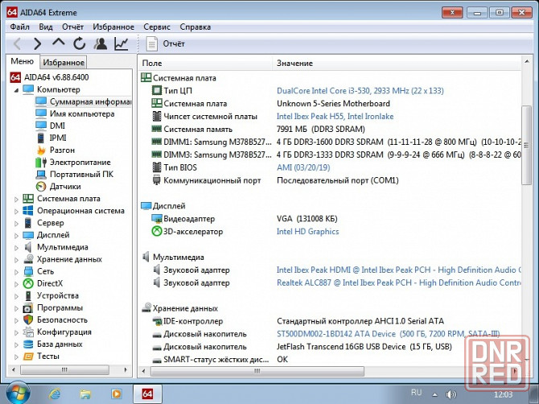This screenshot has width=539, height=404.
Task: Open the Intel Ibex Peak H55 chipset link
Action: click(335, 116)
